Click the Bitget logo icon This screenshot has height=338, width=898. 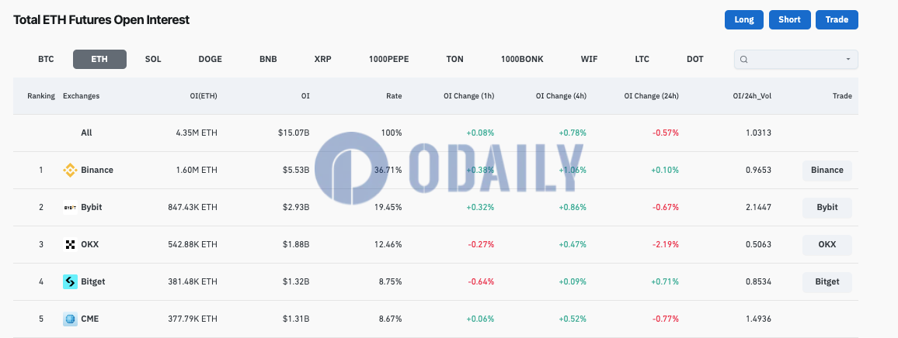(x=70, y=281)
